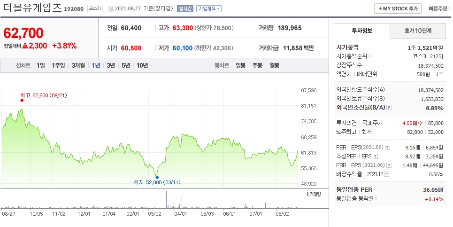
Task: Click the 외국인보유주식수 value 1,633,833
Action: click(432, 99)
